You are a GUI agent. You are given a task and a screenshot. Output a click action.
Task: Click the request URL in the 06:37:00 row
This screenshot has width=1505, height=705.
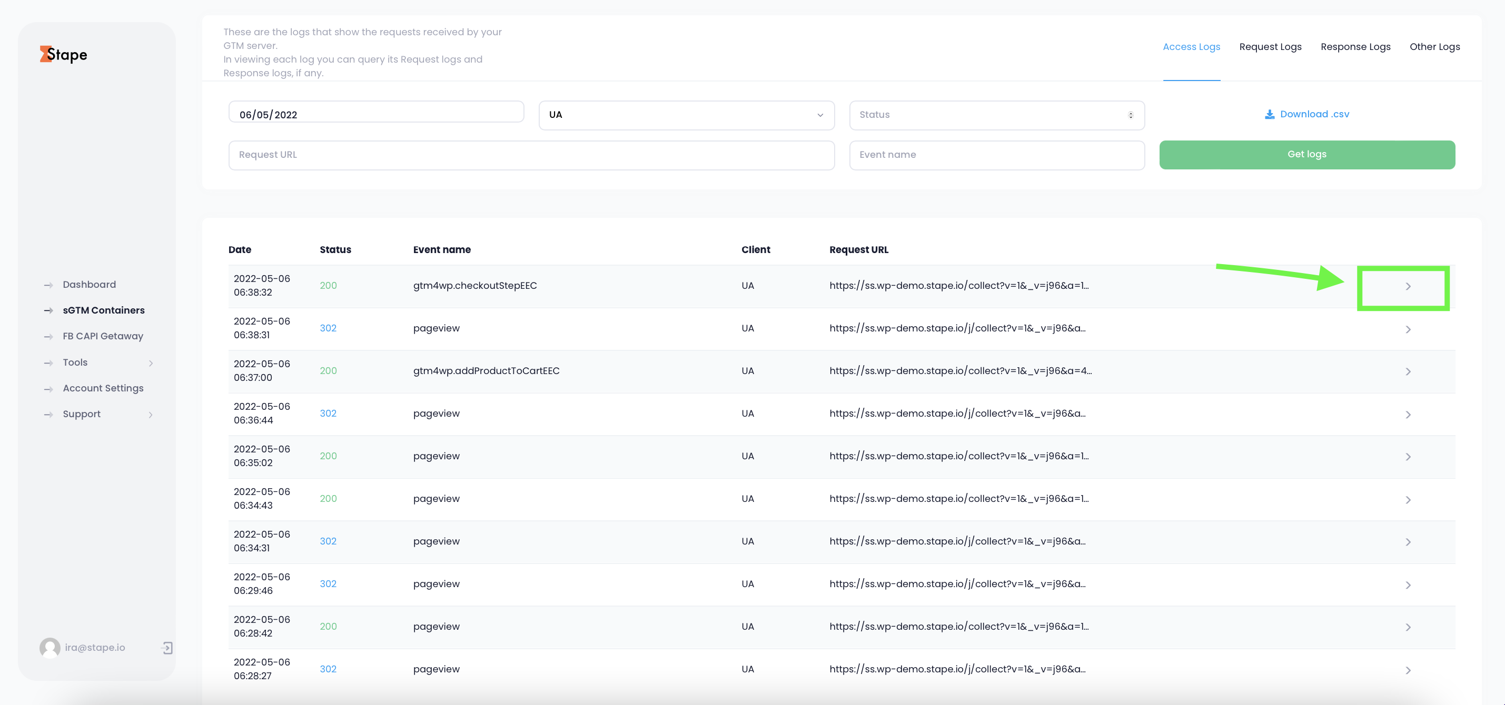click(x=961, y=370)
